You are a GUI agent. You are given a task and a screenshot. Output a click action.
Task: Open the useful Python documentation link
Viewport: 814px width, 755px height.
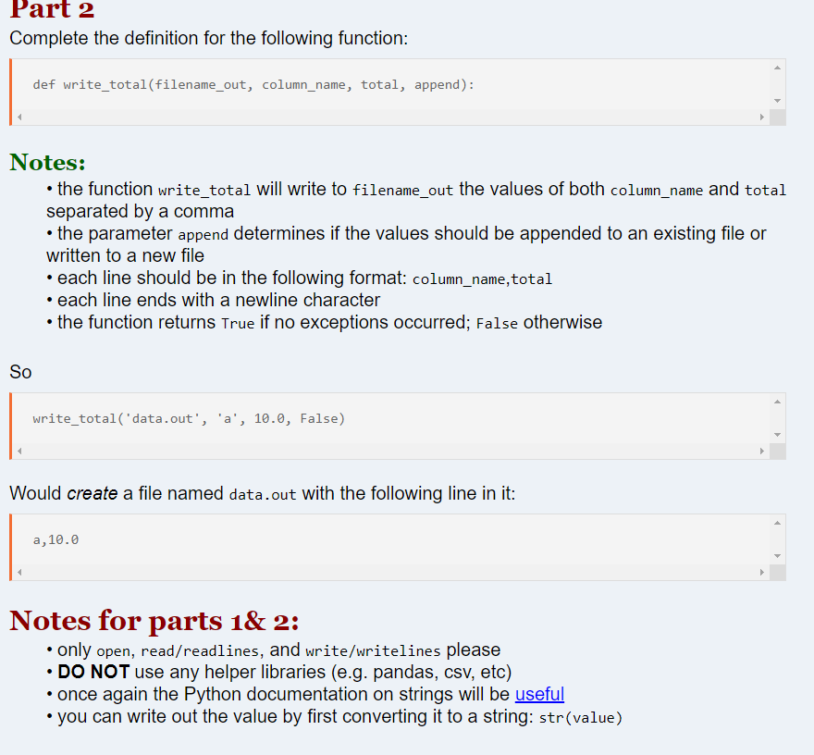point(540,694)
